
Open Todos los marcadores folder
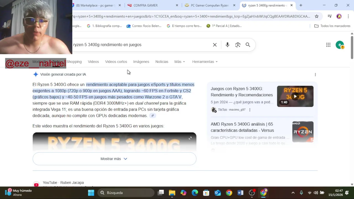click(x=332, y=26)
